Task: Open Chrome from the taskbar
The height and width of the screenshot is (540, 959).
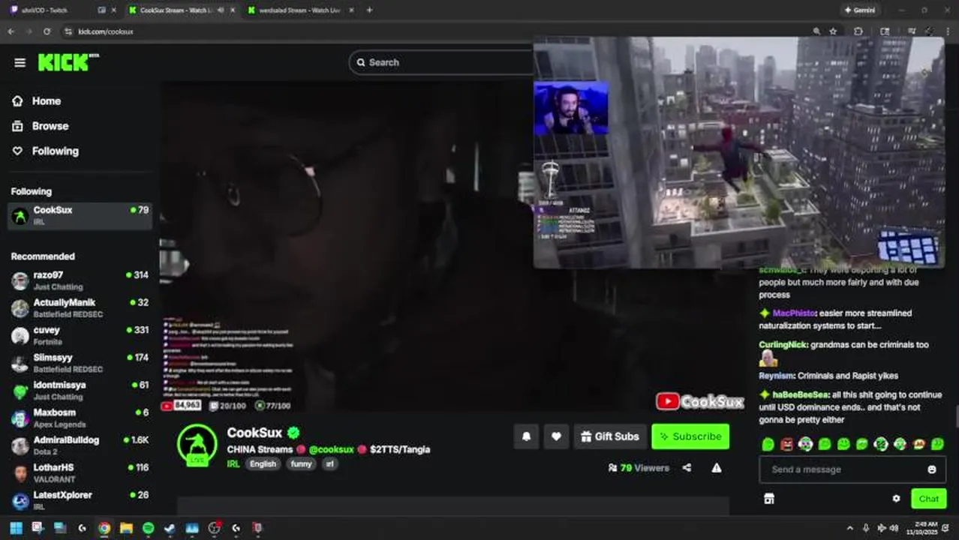Action: click(x=104, y=528)
